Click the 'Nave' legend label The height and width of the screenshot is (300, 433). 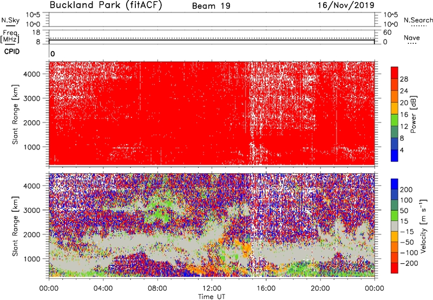pos(411,37)
